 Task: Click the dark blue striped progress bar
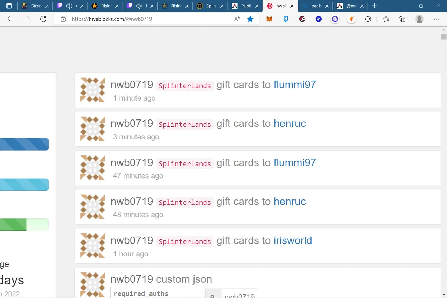(24, 144)
